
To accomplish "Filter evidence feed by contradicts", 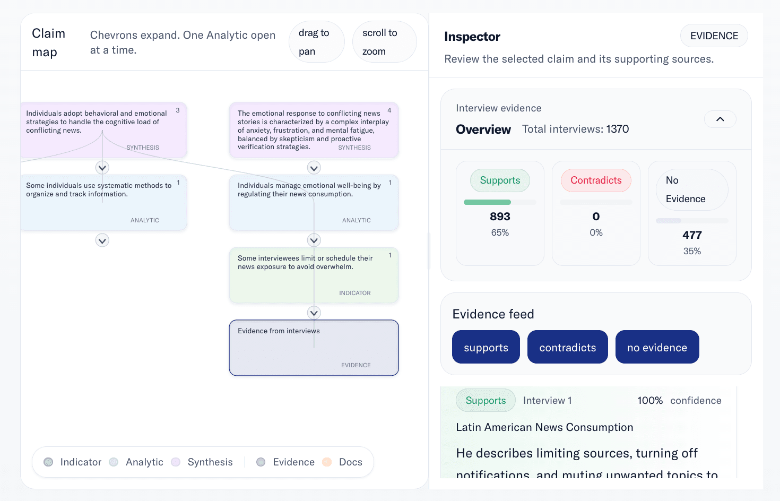I will click(567, 347).
